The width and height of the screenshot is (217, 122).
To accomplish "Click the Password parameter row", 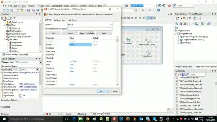I will click(81, 55).
